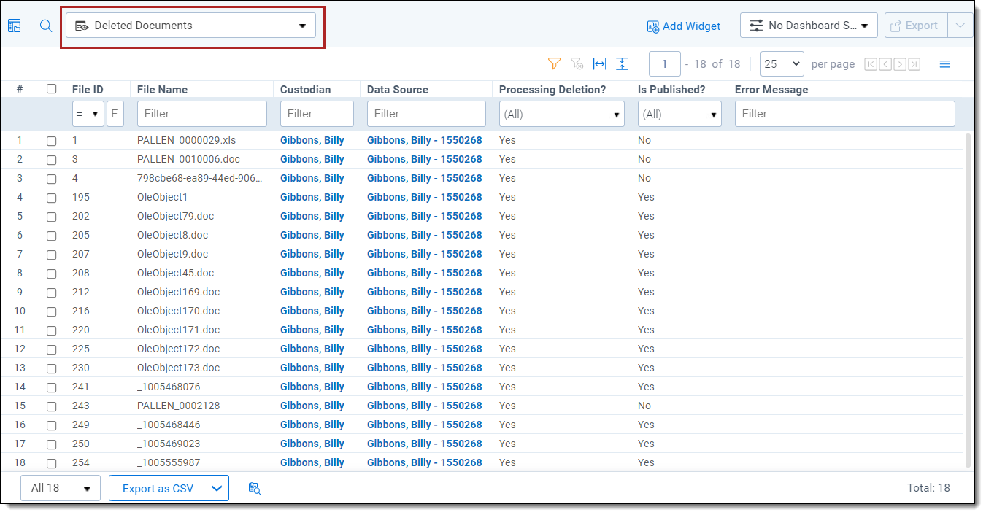Sort by the Custodian column header
Screen dimensions: 986x515
[305, 89]
